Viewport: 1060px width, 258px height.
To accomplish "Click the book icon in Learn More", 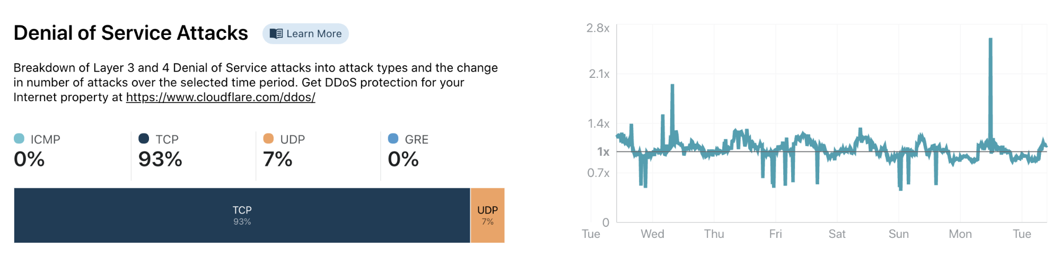I will click(x=276, y=34).
